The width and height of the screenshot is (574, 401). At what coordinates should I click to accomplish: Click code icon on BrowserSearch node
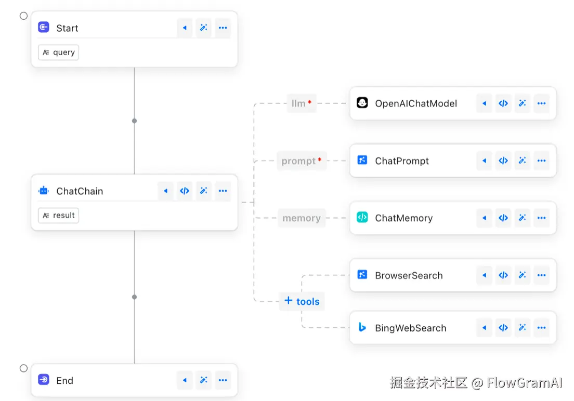[x=503, y=275]
